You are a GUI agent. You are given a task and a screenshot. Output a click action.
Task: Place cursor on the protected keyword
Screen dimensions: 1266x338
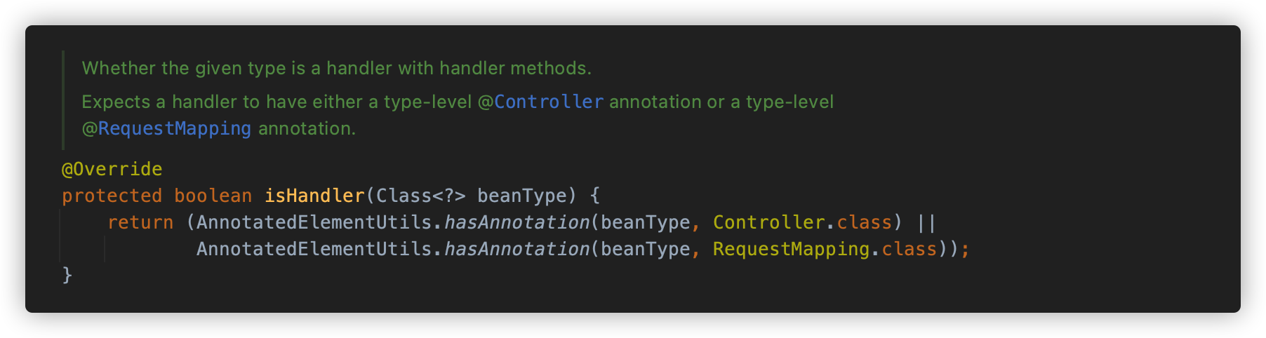112,196
